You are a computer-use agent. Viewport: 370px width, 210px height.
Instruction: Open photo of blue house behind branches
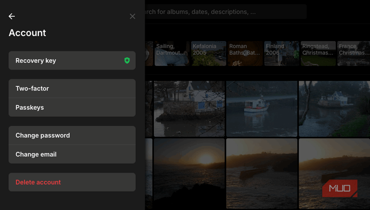click(190, 109)
